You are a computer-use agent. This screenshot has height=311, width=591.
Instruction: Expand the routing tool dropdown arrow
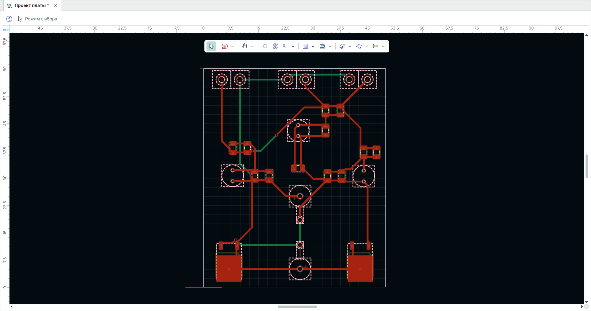coord(232,46)
